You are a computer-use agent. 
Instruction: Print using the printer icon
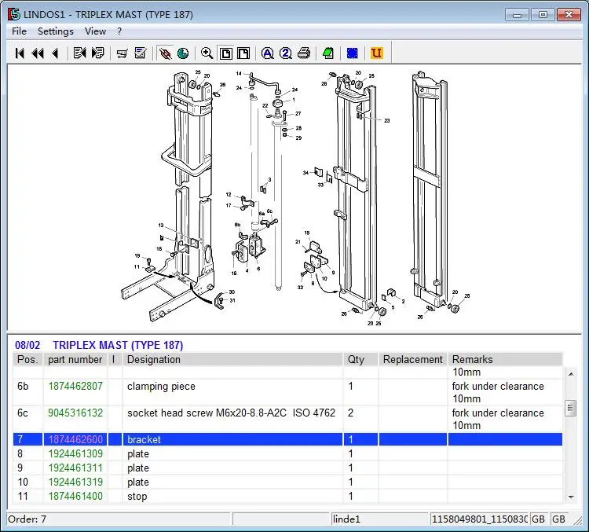click(x=304, y=53)
